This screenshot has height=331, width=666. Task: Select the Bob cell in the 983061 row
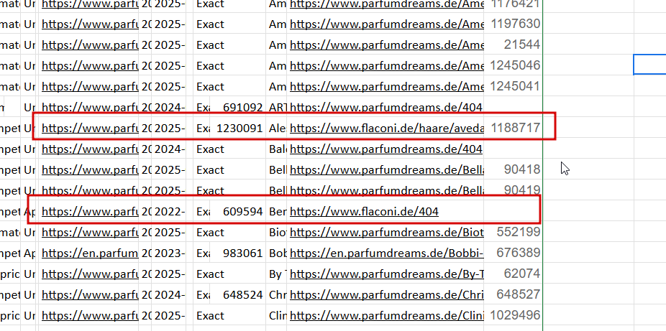[277, 253]
